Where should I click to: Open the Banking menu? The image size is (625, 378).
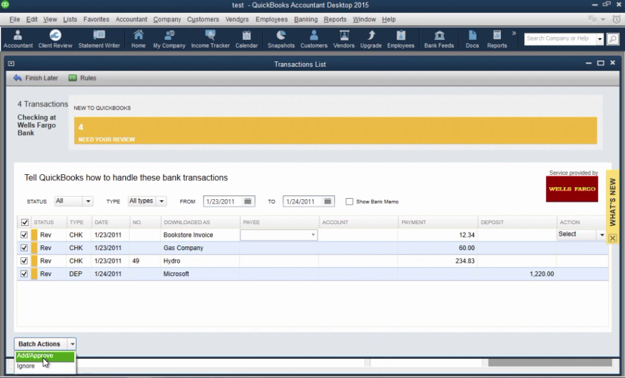(306, 19)
